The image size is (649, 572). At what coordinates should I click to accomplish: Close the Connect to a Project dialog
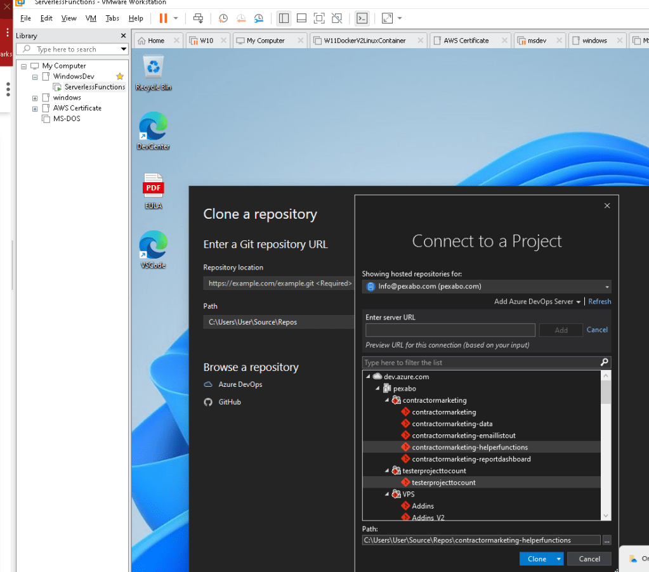click(606, 206)
